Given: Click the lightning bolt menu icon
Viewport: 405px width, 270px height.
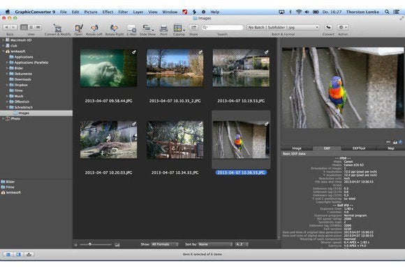Looking at the screenshot, I should 194,12.
